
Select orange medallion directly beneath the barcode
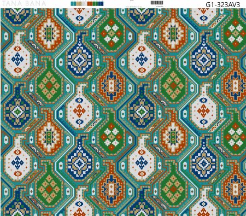coord(173,33)
